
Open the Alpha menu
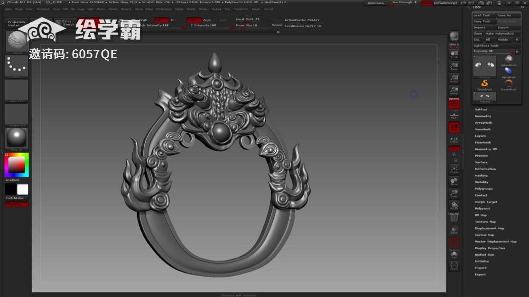tap(9, 9)
